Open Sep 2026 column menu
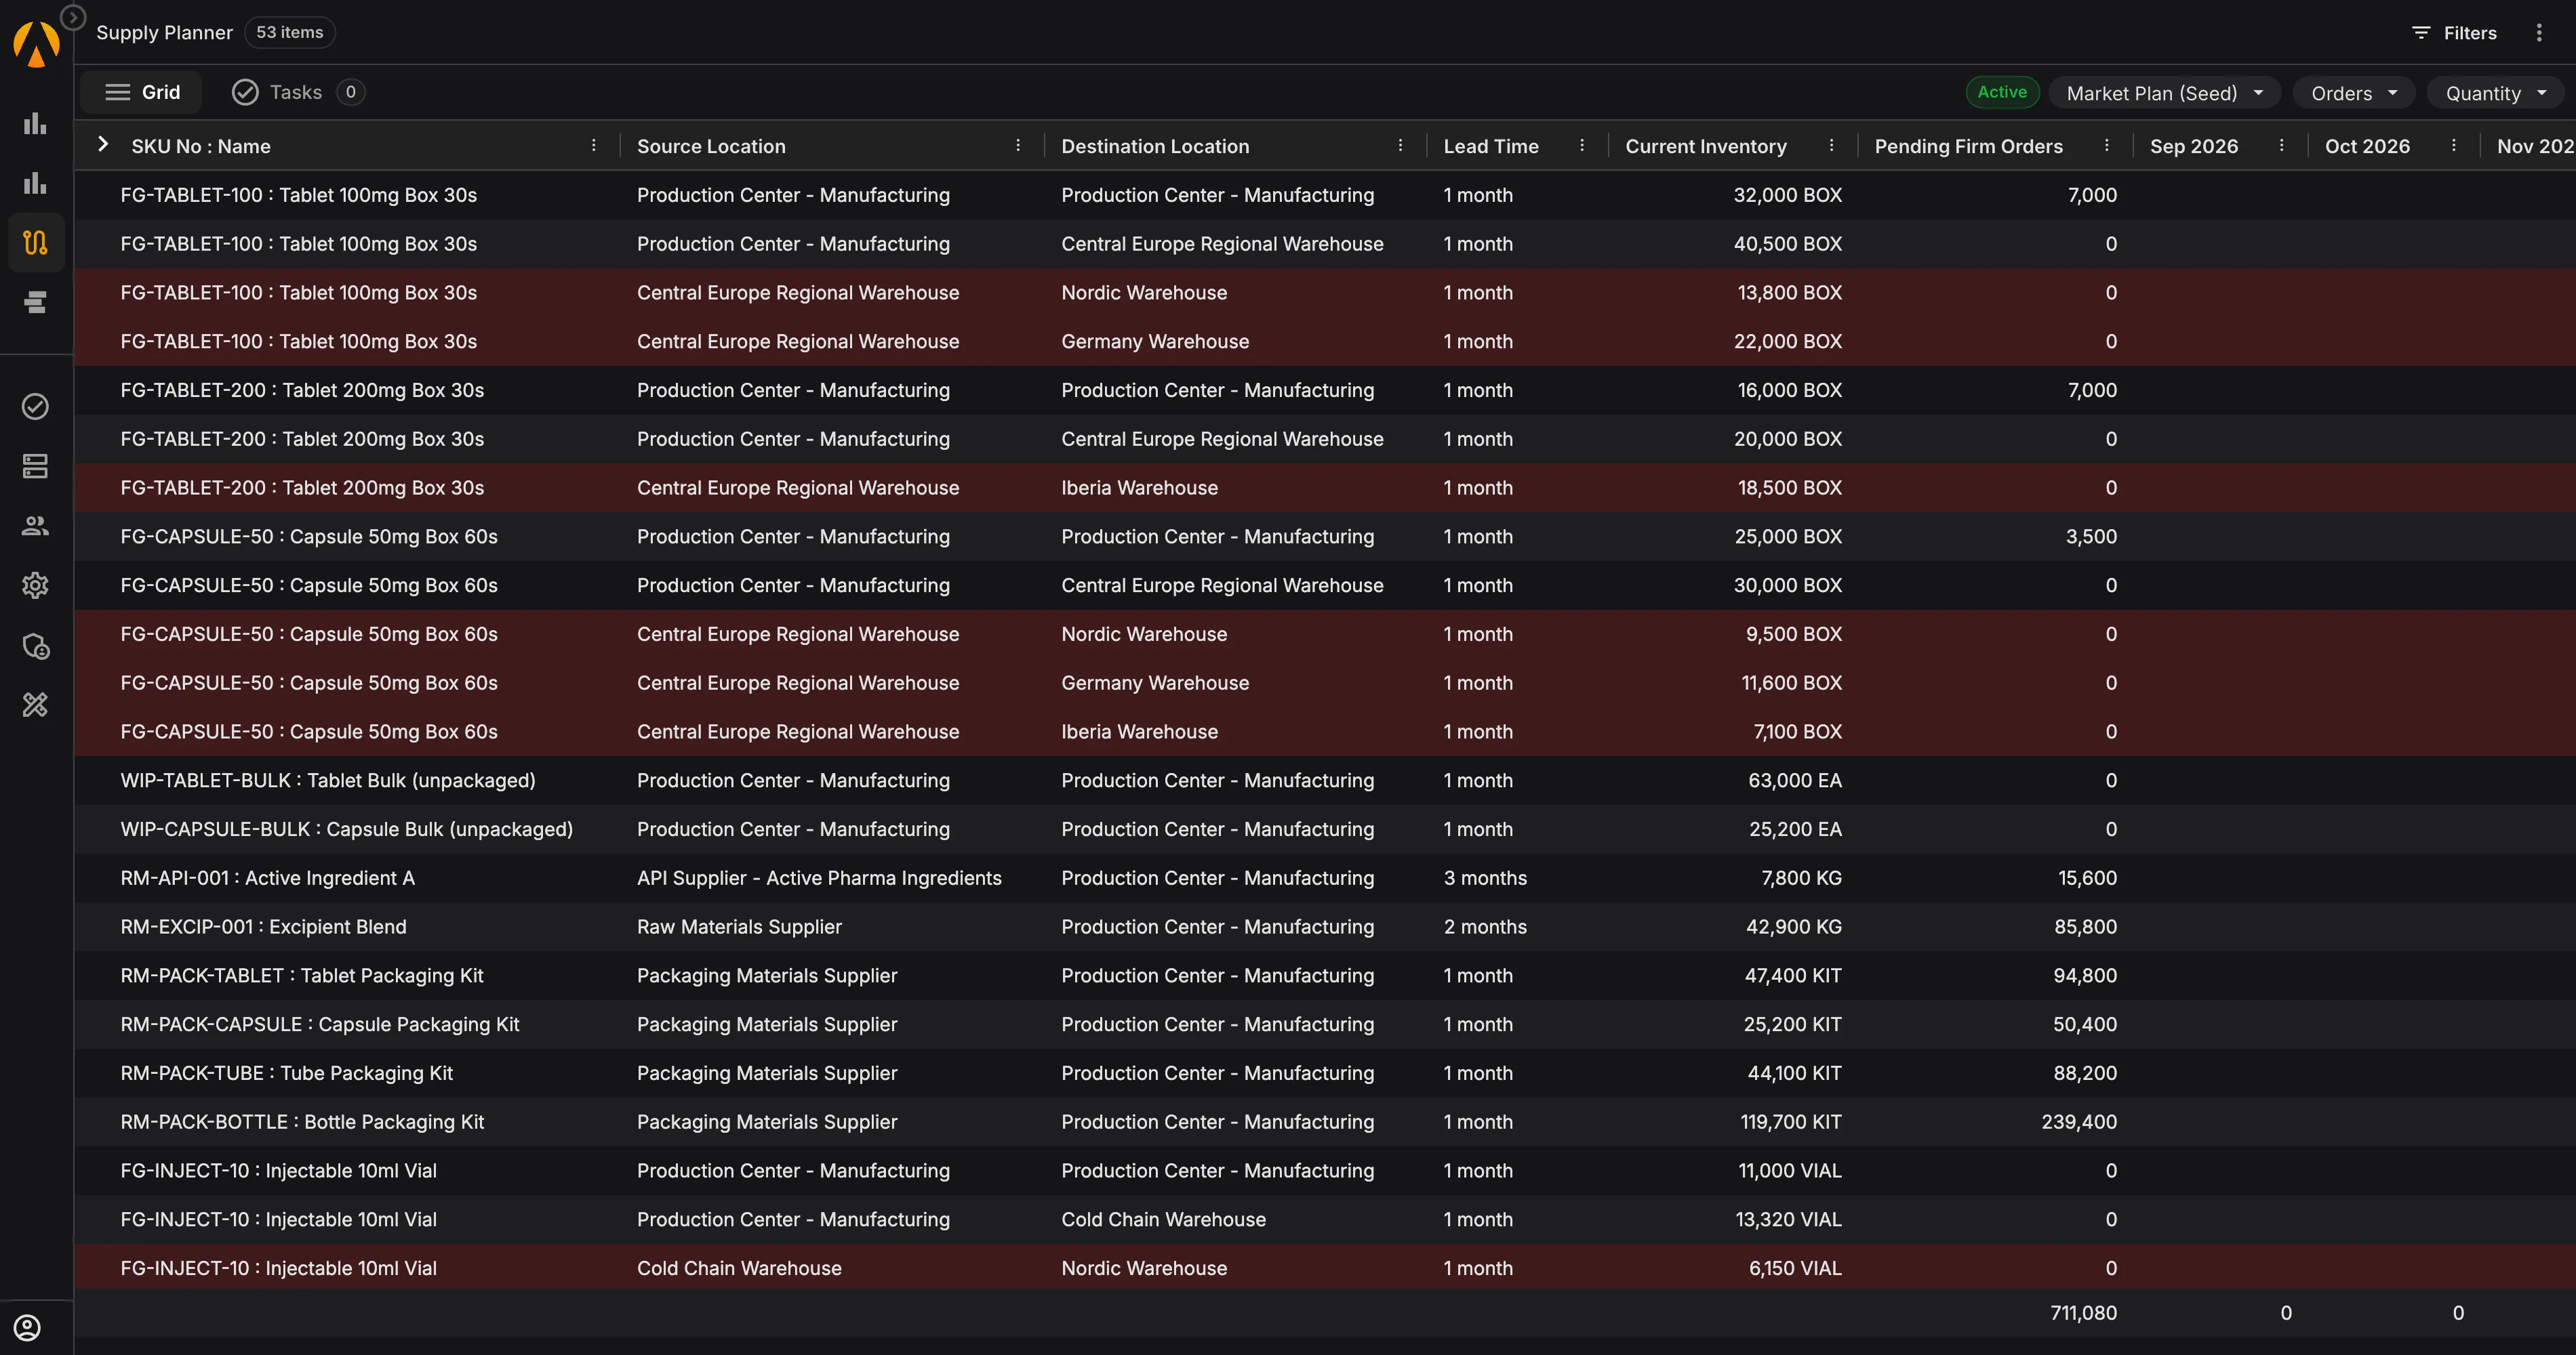The width and height of the screenshot is (2576, 1355). [x=2281, y=146]
